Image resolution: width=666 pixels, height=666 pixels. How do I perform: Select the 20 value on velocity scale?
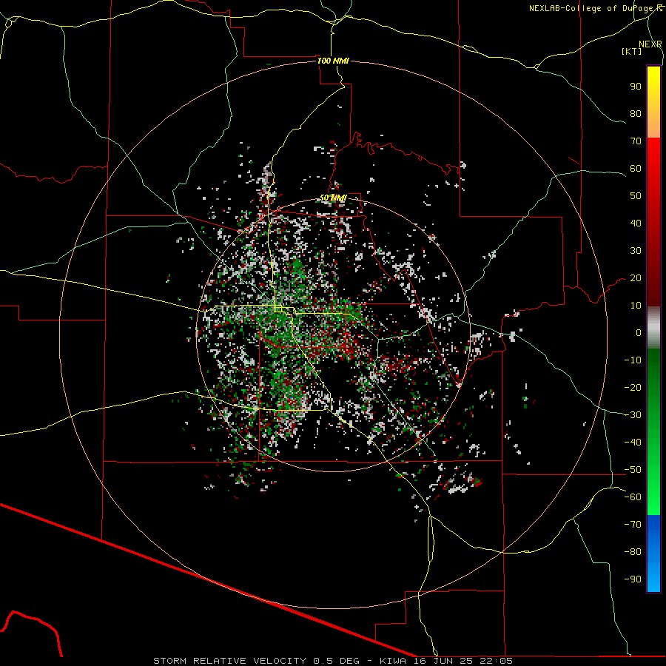(x=636, y=277)
